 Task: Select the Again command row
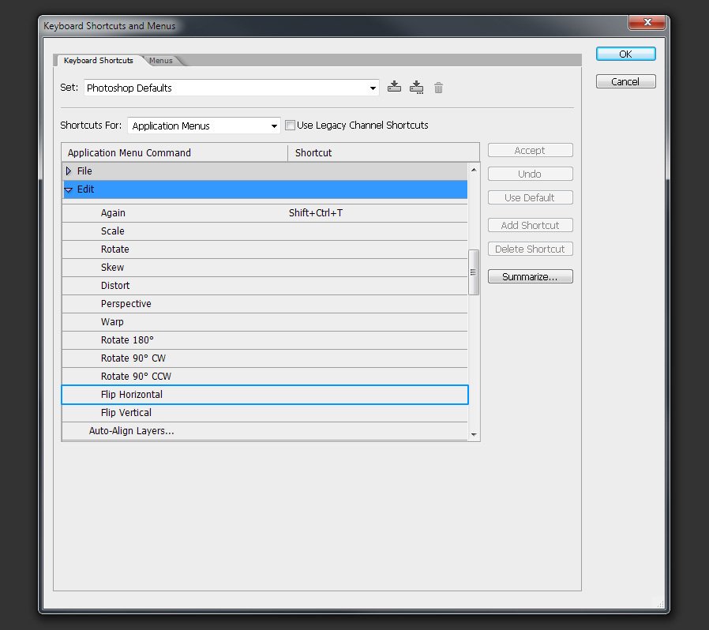pos(264,213)
